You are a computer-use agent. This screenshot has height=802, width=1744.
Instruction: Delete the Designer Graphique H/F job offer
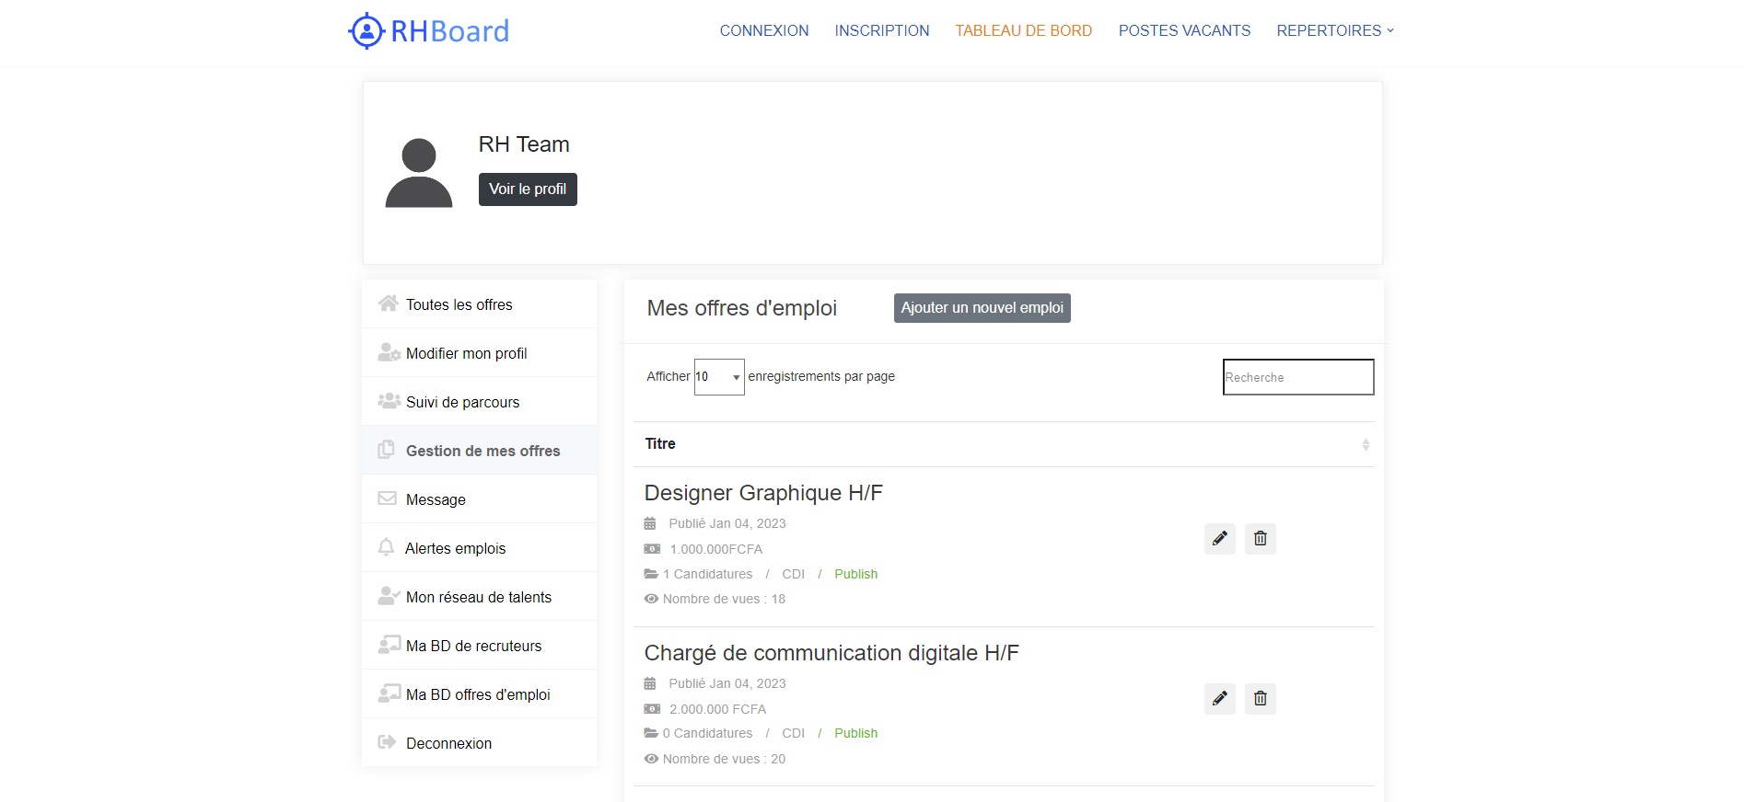point(1260,539)
